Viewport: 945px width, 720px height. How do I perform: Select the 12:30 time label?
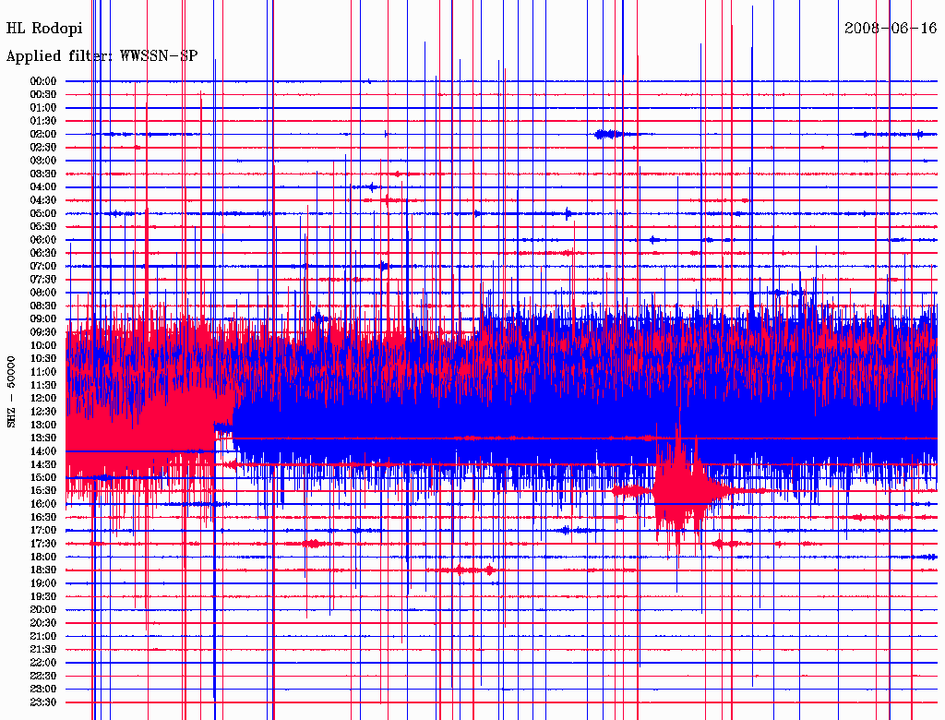coord(43,412)
